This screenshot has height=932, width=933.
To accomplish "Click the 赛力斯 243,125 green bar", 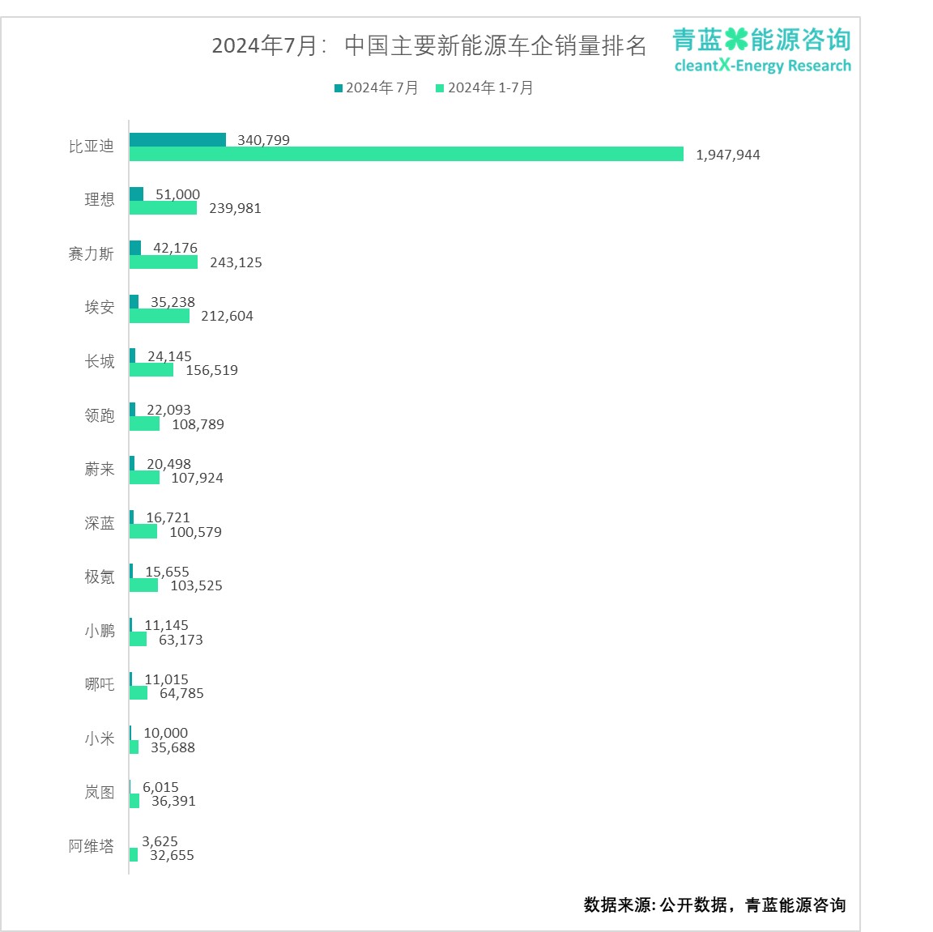I will click(x=164, y=262).
